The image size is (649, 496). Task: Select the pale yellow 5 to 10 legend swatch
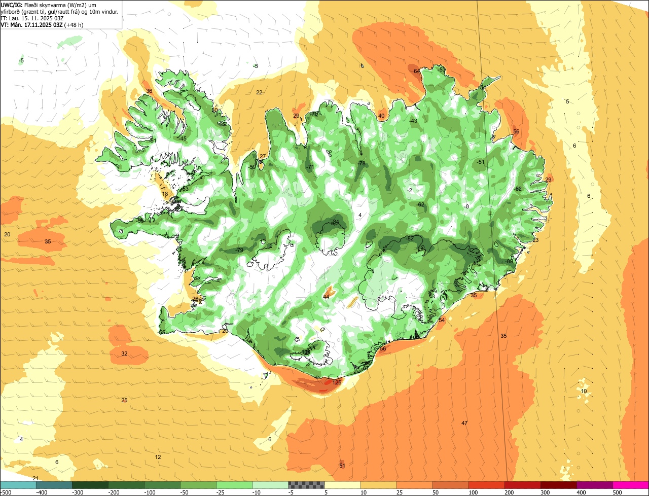point(342,485)
